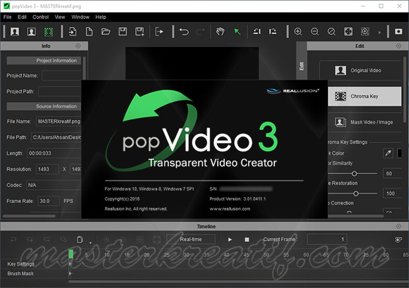Take a snapshot with the camera icon
The width and height of the screenshot is (409, 288).
pos(398,32)
